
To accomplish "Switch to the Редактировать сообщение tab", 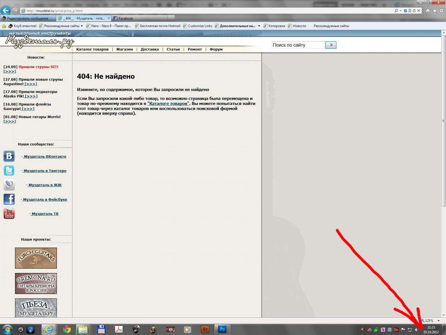I will [28, 18].
